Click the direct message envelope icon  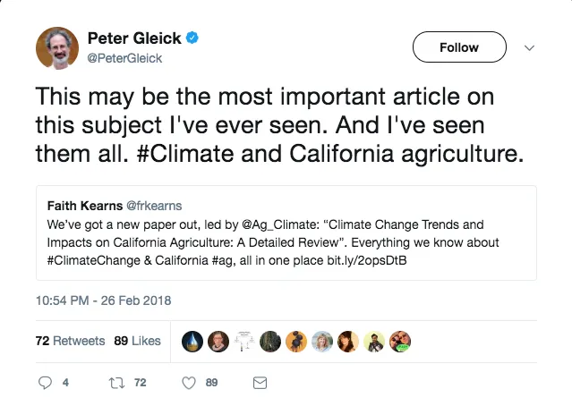point(260,382)
